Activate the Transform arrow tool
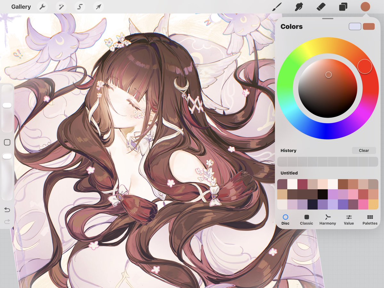Image resolution: width=384 pixels, height=288 pixels. (x=98, y=7)
